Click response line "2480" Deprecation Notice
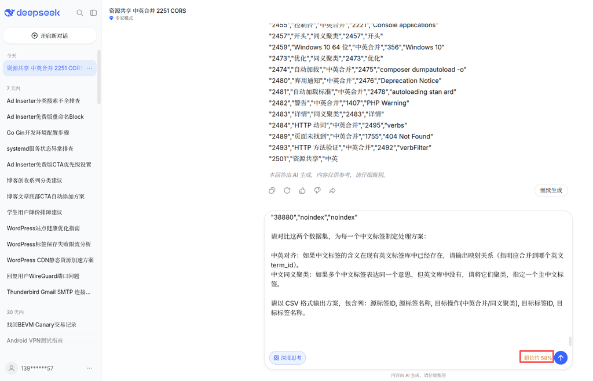593x381 pixels. (x=355, y=81)
